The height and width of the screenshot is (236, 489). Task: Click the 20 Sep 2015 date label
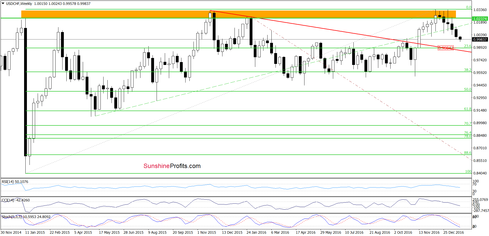pos(183,232)
